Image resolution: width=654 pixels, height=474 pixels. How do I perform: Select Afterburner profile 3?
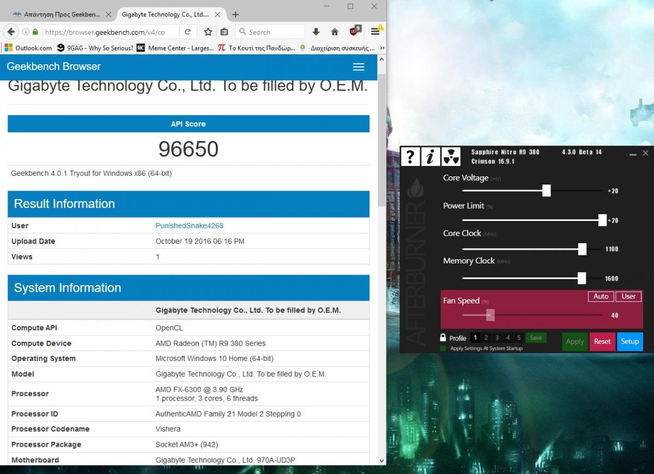(497, 338)
